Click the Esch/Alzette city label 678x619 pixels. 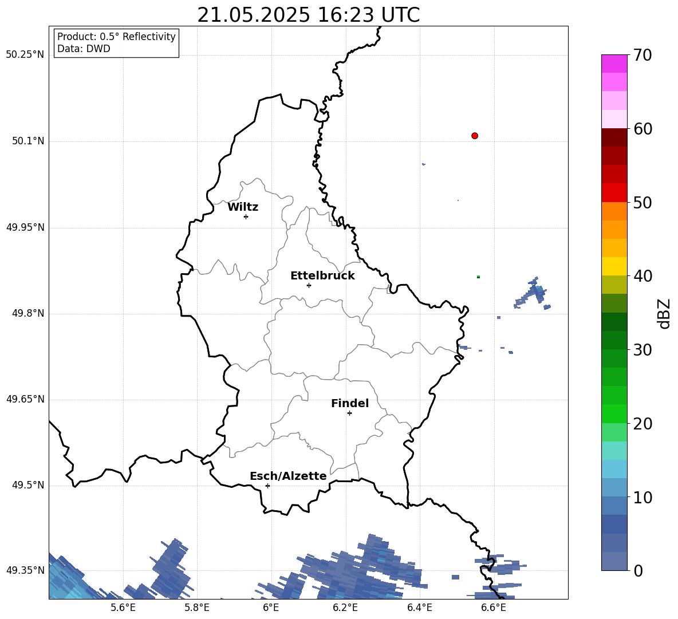[x=288, y=476]
